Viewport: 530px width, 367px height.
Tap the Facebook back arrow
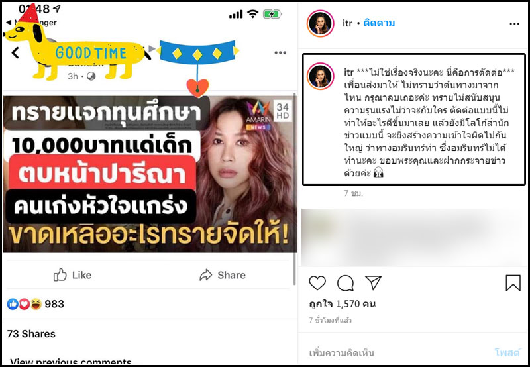(15, 52)
